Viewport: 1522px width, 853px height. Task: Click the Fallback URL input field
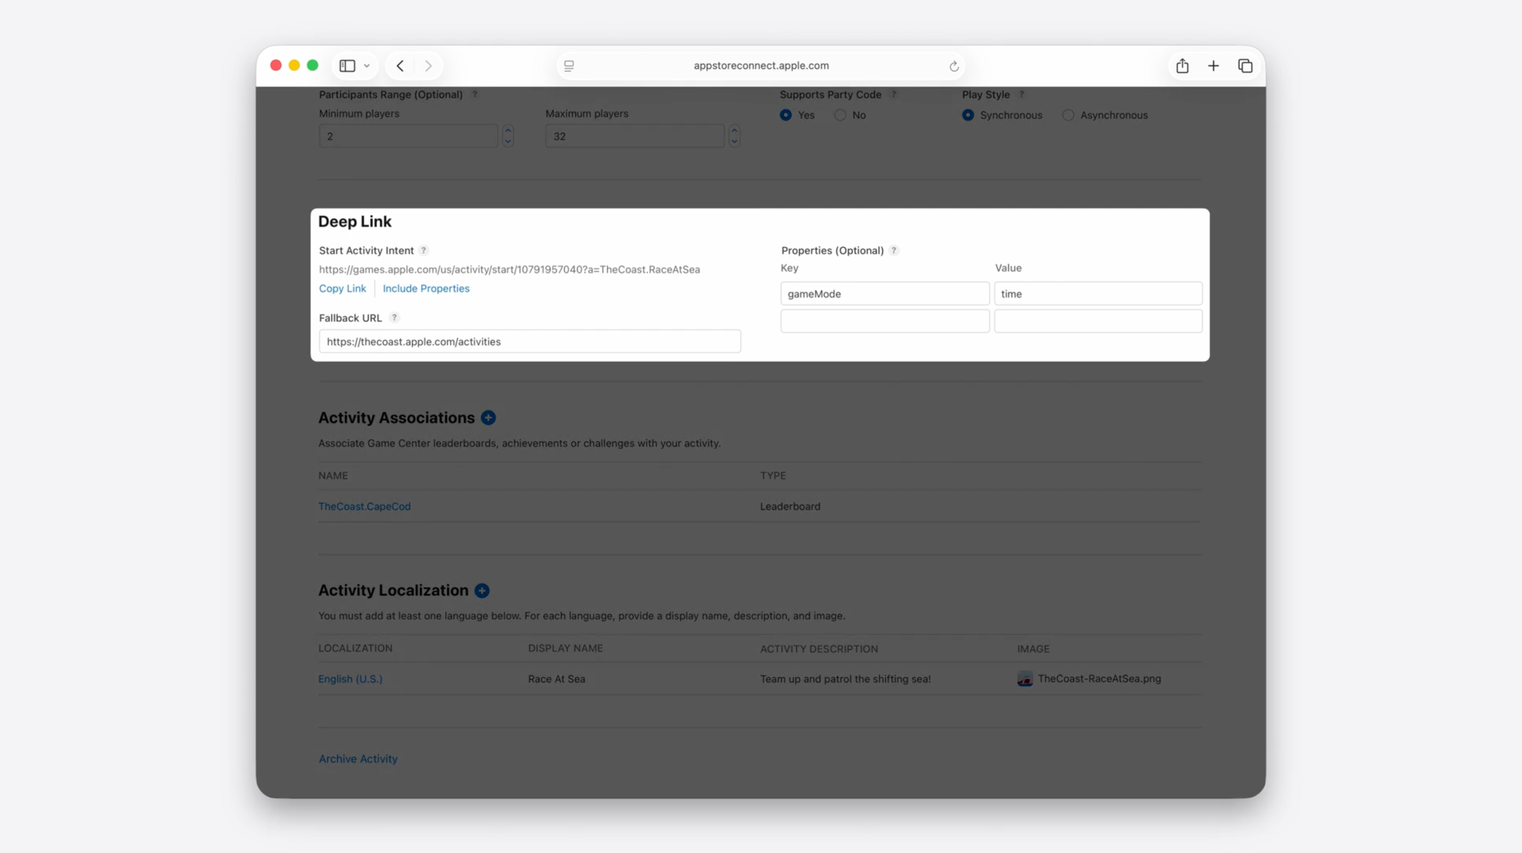point(529,341)
